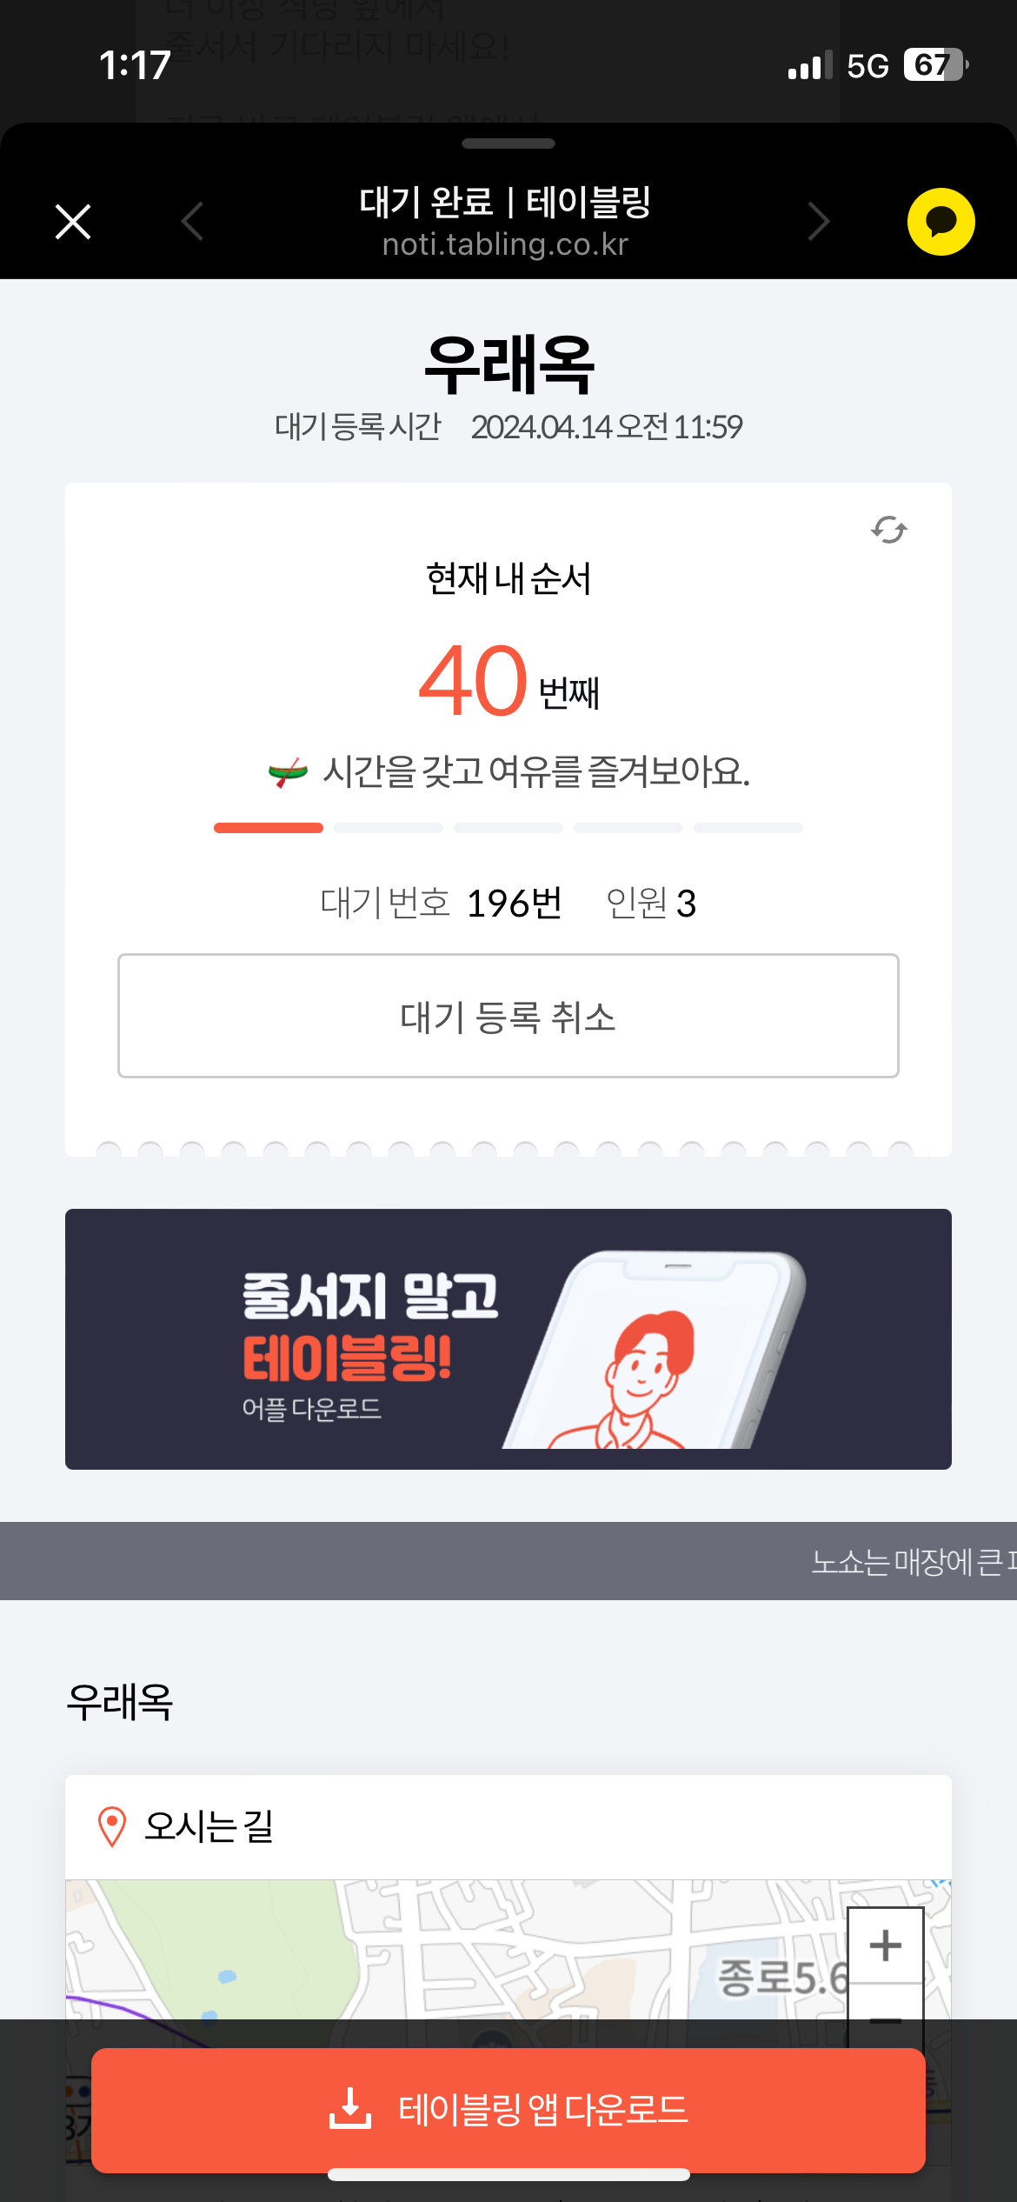
Task: Tap the 대기 등록 취소 button
Action: (508, 1016)
